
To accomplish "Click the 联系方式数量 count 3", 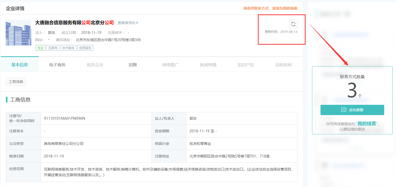I will tap(352, 90).
